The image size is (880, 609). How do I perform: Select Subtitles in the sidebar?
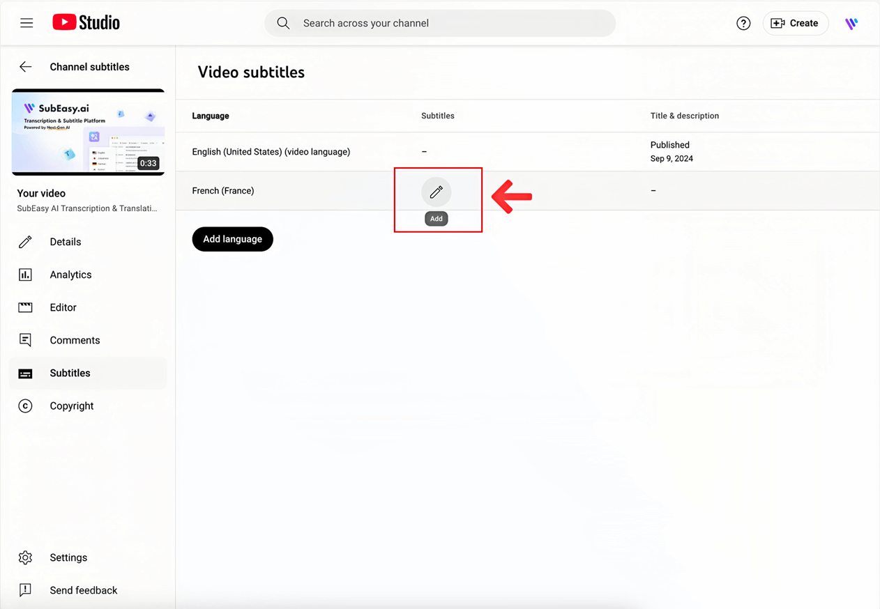(x=88, y=373)
